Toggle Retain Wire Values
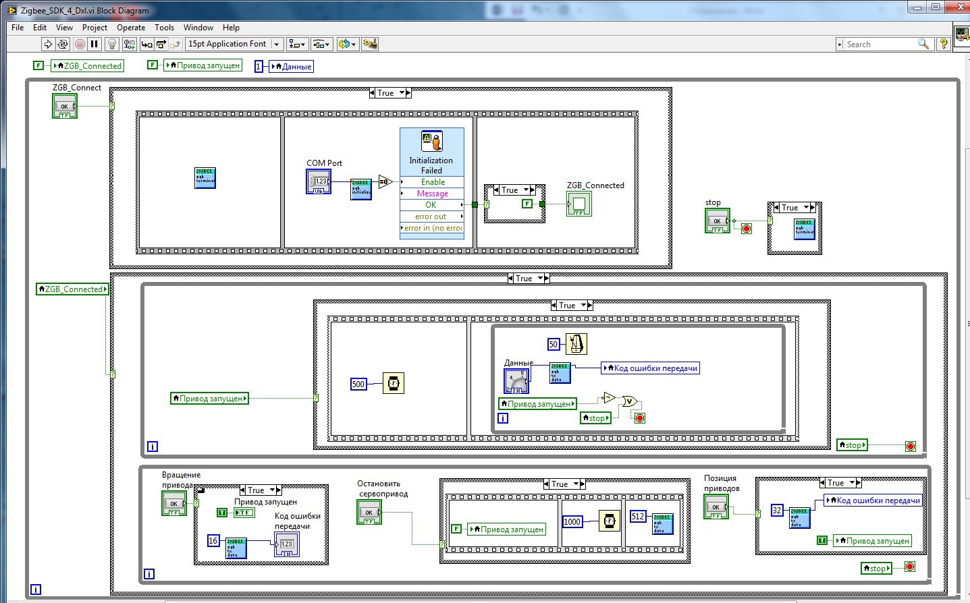The image size is (970, 603). (129, 44)
